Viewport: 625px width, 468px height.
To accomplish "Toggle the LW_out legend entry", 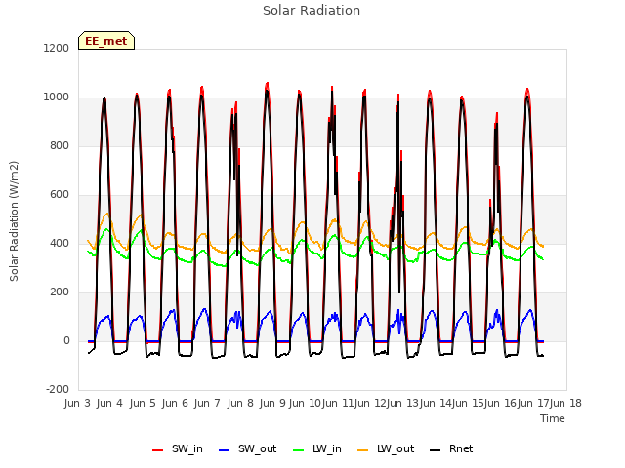I will pyautogui.click(x=386, y=448).
